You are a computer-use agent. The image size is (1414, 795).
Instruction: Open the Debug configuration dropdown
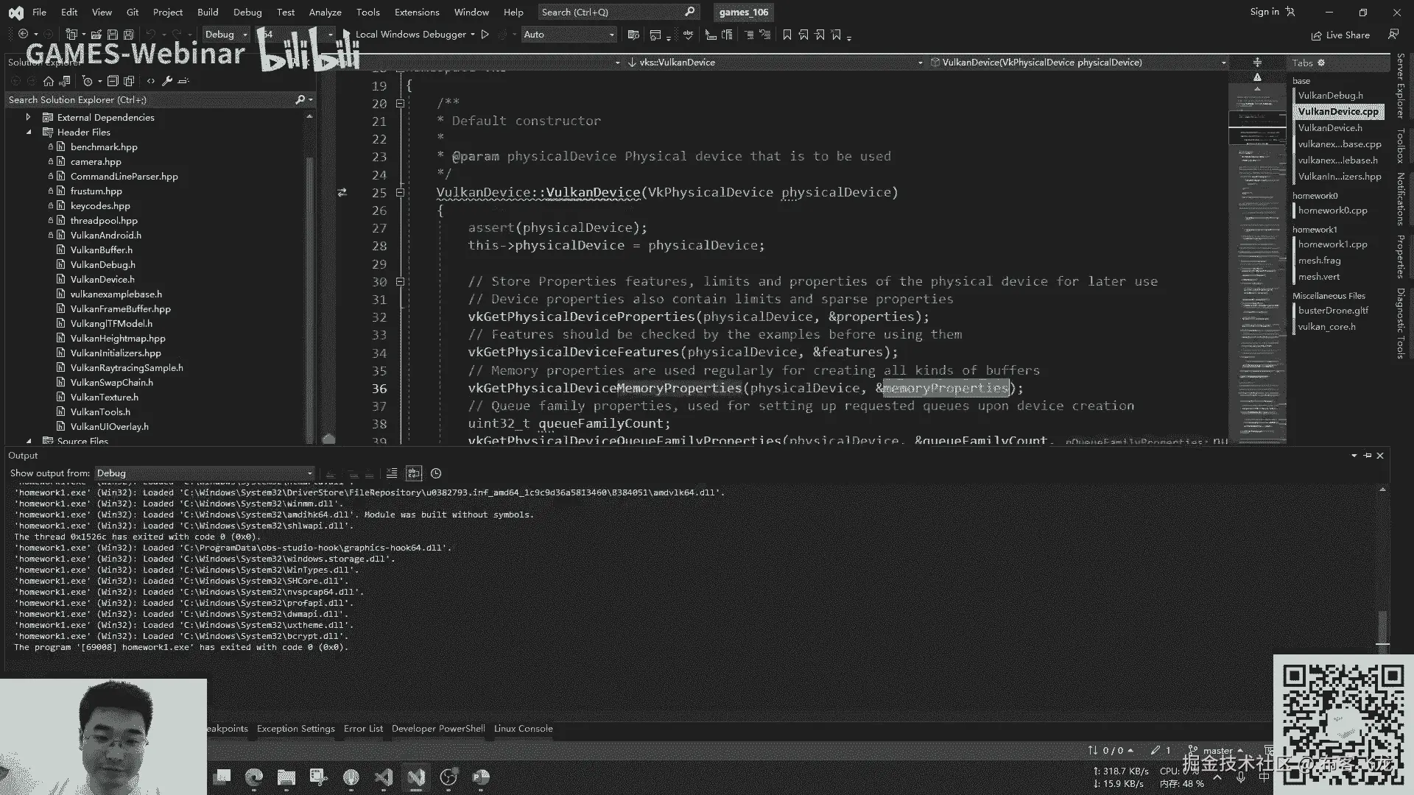coord(226,35)
